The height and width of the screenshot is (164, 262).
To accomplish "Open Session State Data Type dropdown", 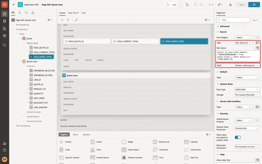I will 247,89.
